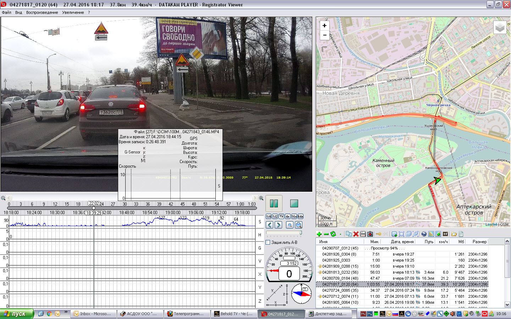Image resolution: width=511 pixels, height=319 pixels.
Task: Click the timeline position slider handle
Action: pyautogui.click(x=94, y=208)
